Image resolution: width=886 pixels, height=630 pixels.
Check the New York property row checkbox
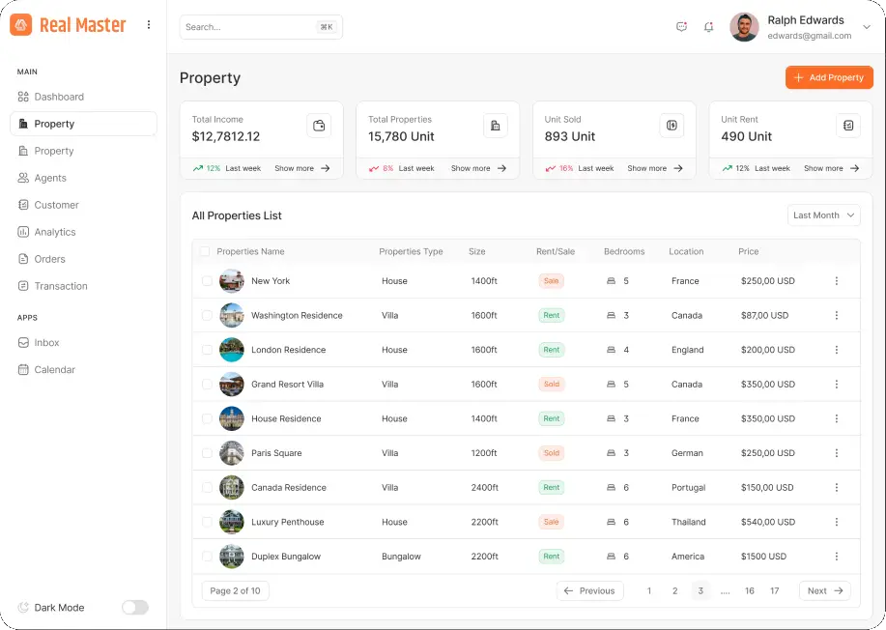point(205,280)
